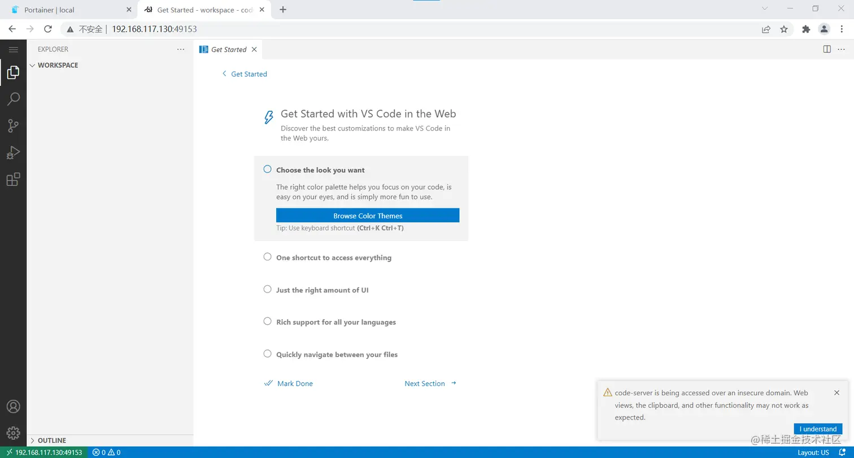
Task: Open the browser tab search dropdown
Action: point(765,8)
